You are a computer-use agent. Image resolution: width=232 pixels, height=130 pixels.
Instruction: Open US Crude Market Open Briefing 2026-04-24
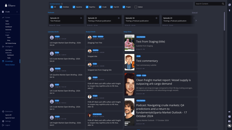[x=66, y=57]
